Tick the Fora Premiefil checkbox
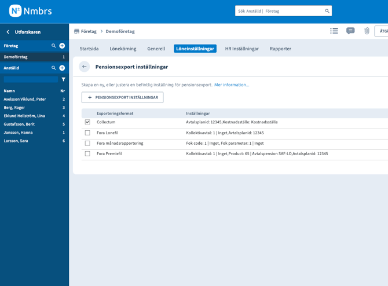This screenshot has width=388, height=286. (87, 153)
